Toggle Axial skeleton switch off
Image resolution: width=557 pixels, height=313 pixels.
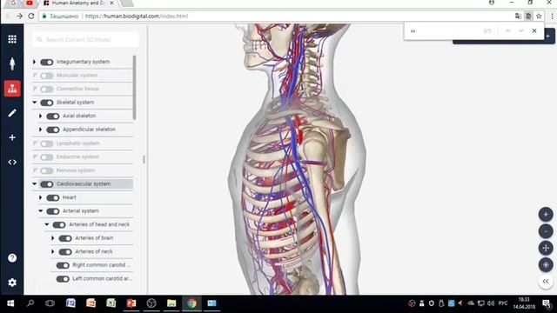coord(52,117)
